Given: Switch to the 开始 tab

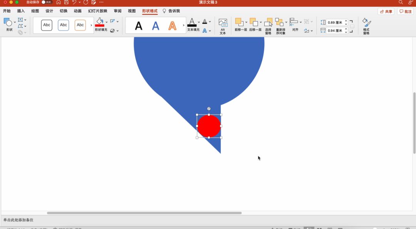Looking at the screenshot, I should click(x=7, y=11).
